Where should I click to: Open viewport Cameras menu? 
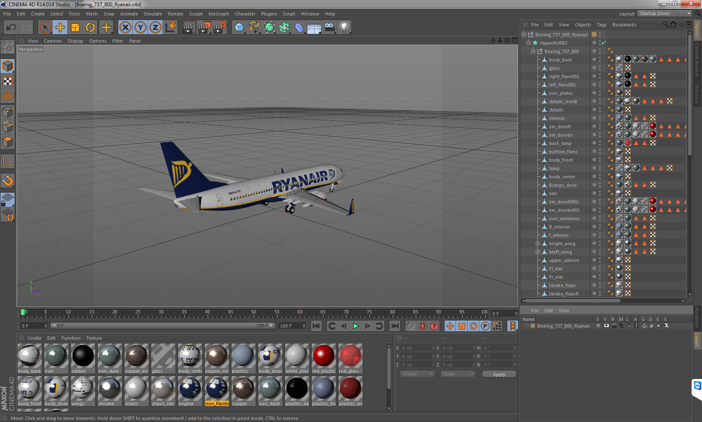(x=53, y=41)
